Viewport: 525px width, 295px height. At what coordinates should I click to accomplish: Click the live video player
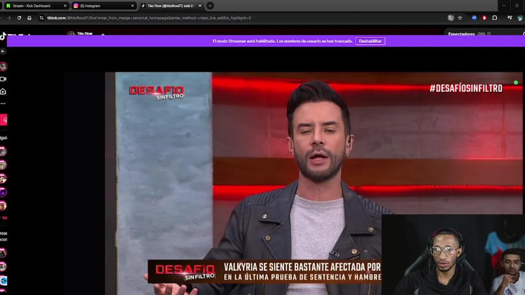tap(314, 184)
